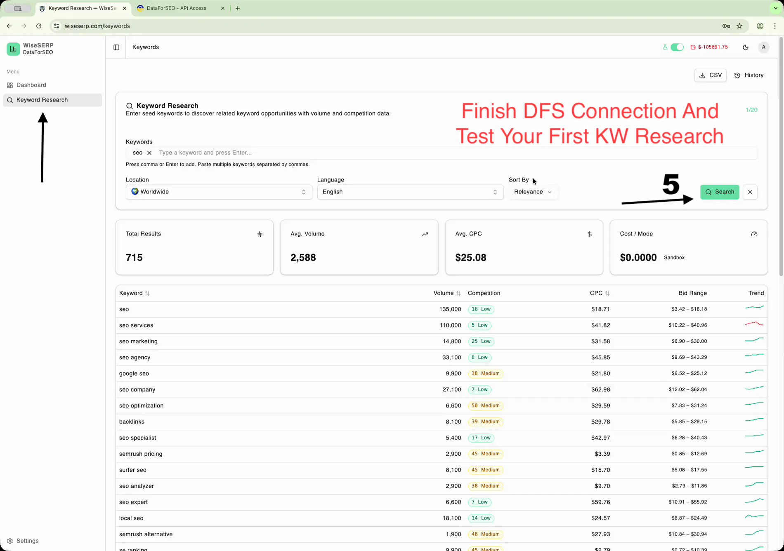Click the 'backlinks' keyword row
The height and width of the screenshot is (551, 784).
(x=442, y=422)
